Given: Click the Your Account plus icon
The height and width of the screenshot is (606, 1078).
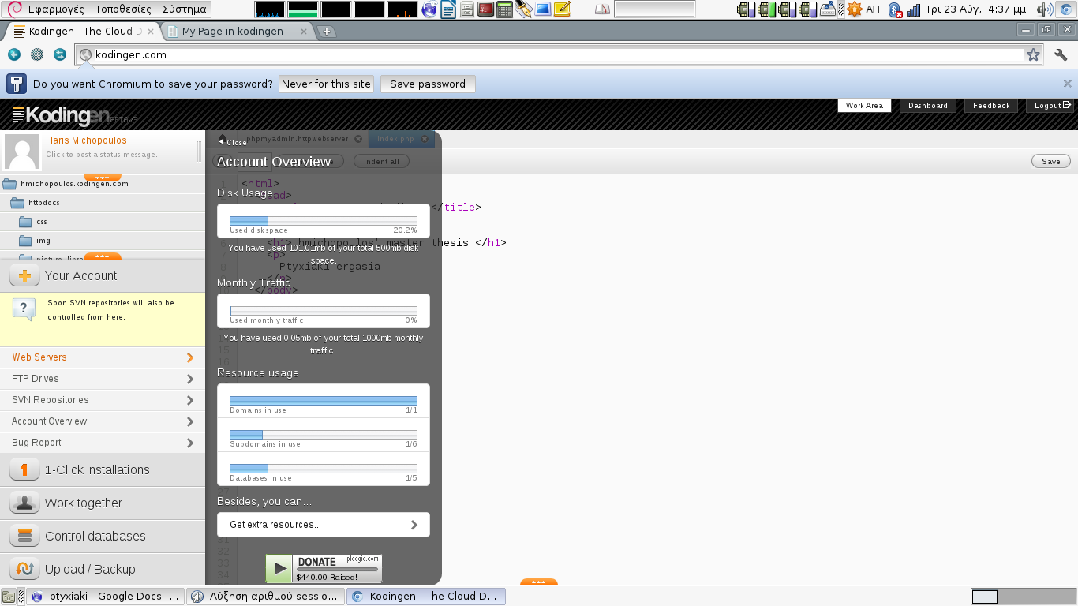Looking at the screenshot, I should [x=24, y=275].
